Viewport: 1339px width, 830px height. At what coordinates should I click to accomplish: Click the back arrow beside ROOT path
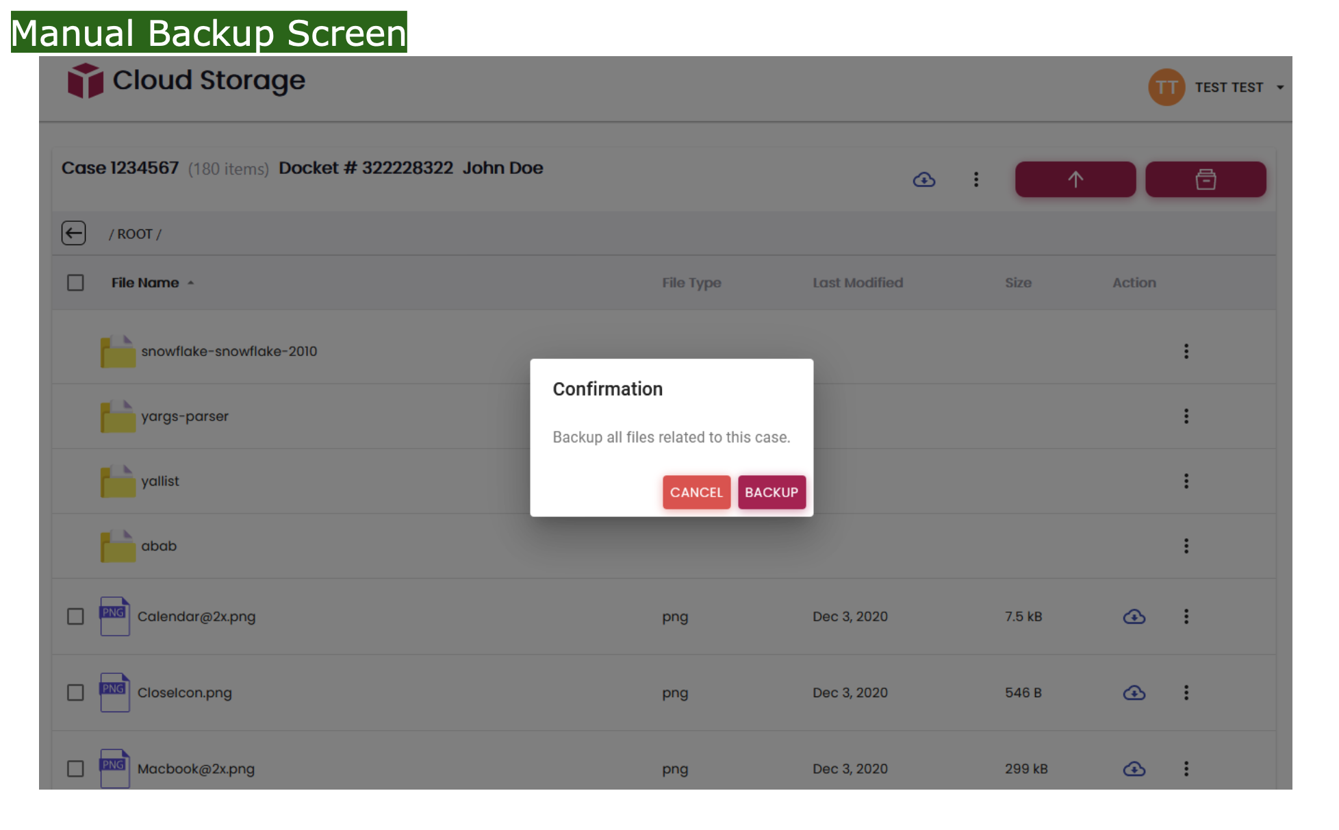(x=74, y=234)
